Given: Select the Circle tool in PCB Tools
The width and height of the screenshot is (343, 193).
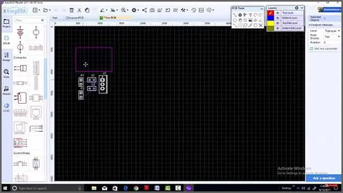Looking at the screenshot, I should [235, 20].
